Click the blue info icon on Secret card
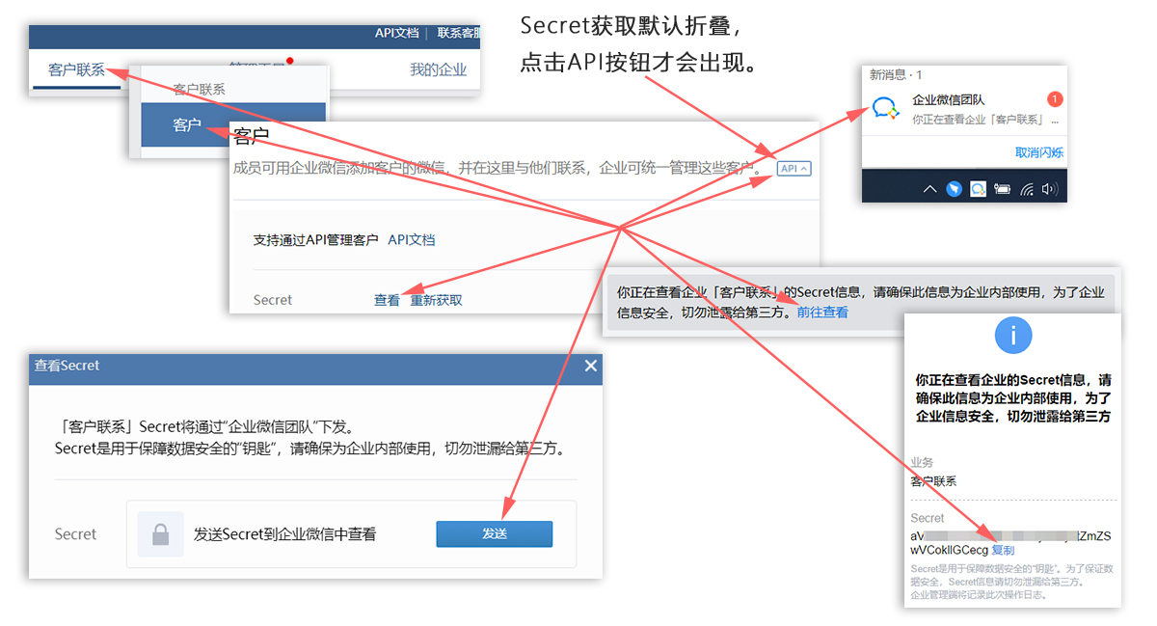This screenshot has height=626, width=1157. tap(1013, 335)
